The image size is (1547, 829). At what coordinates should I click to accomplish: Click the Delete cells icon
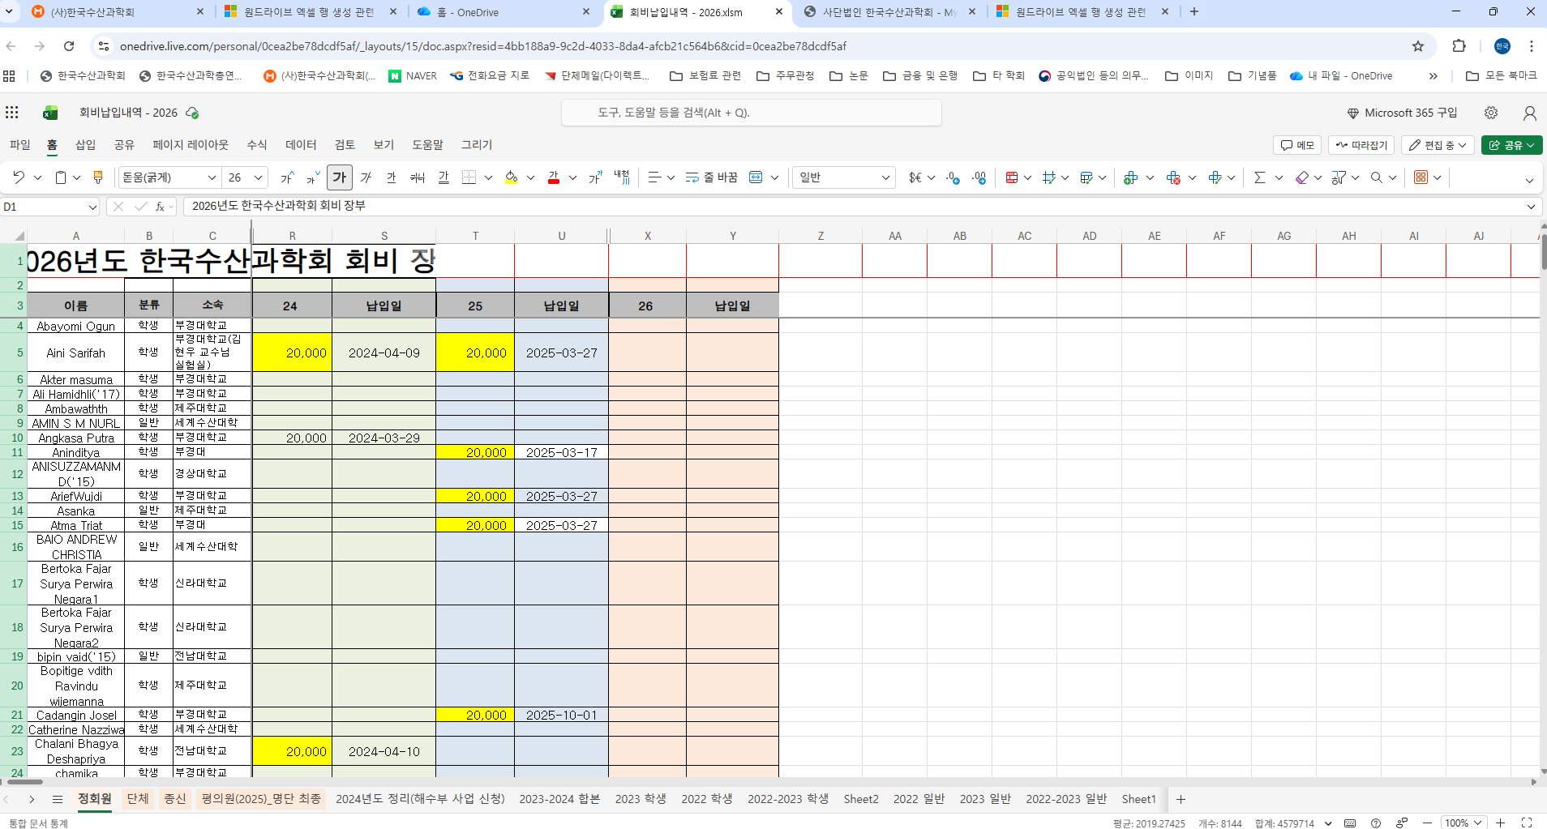click(x=1173, y=177)
